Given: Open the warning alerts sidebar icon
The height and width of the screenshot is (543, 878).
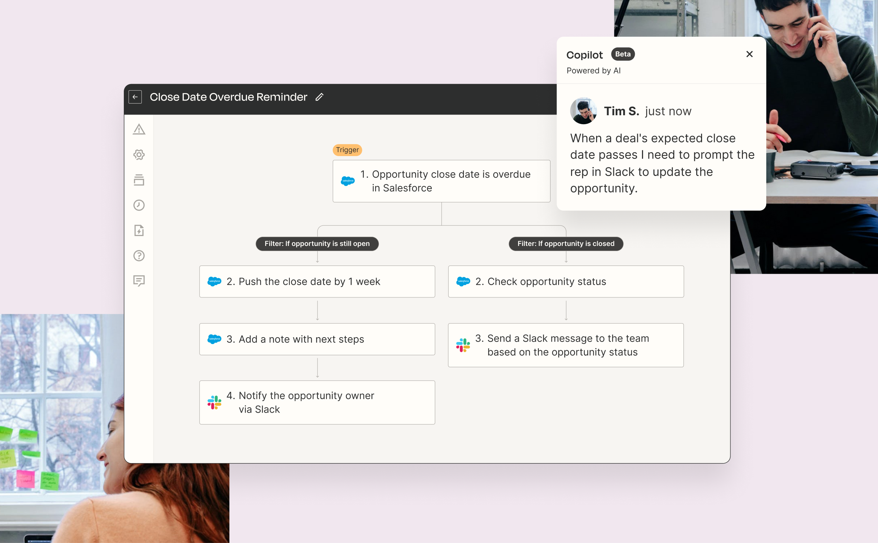Looking at the screenshot, I should 139,129.
